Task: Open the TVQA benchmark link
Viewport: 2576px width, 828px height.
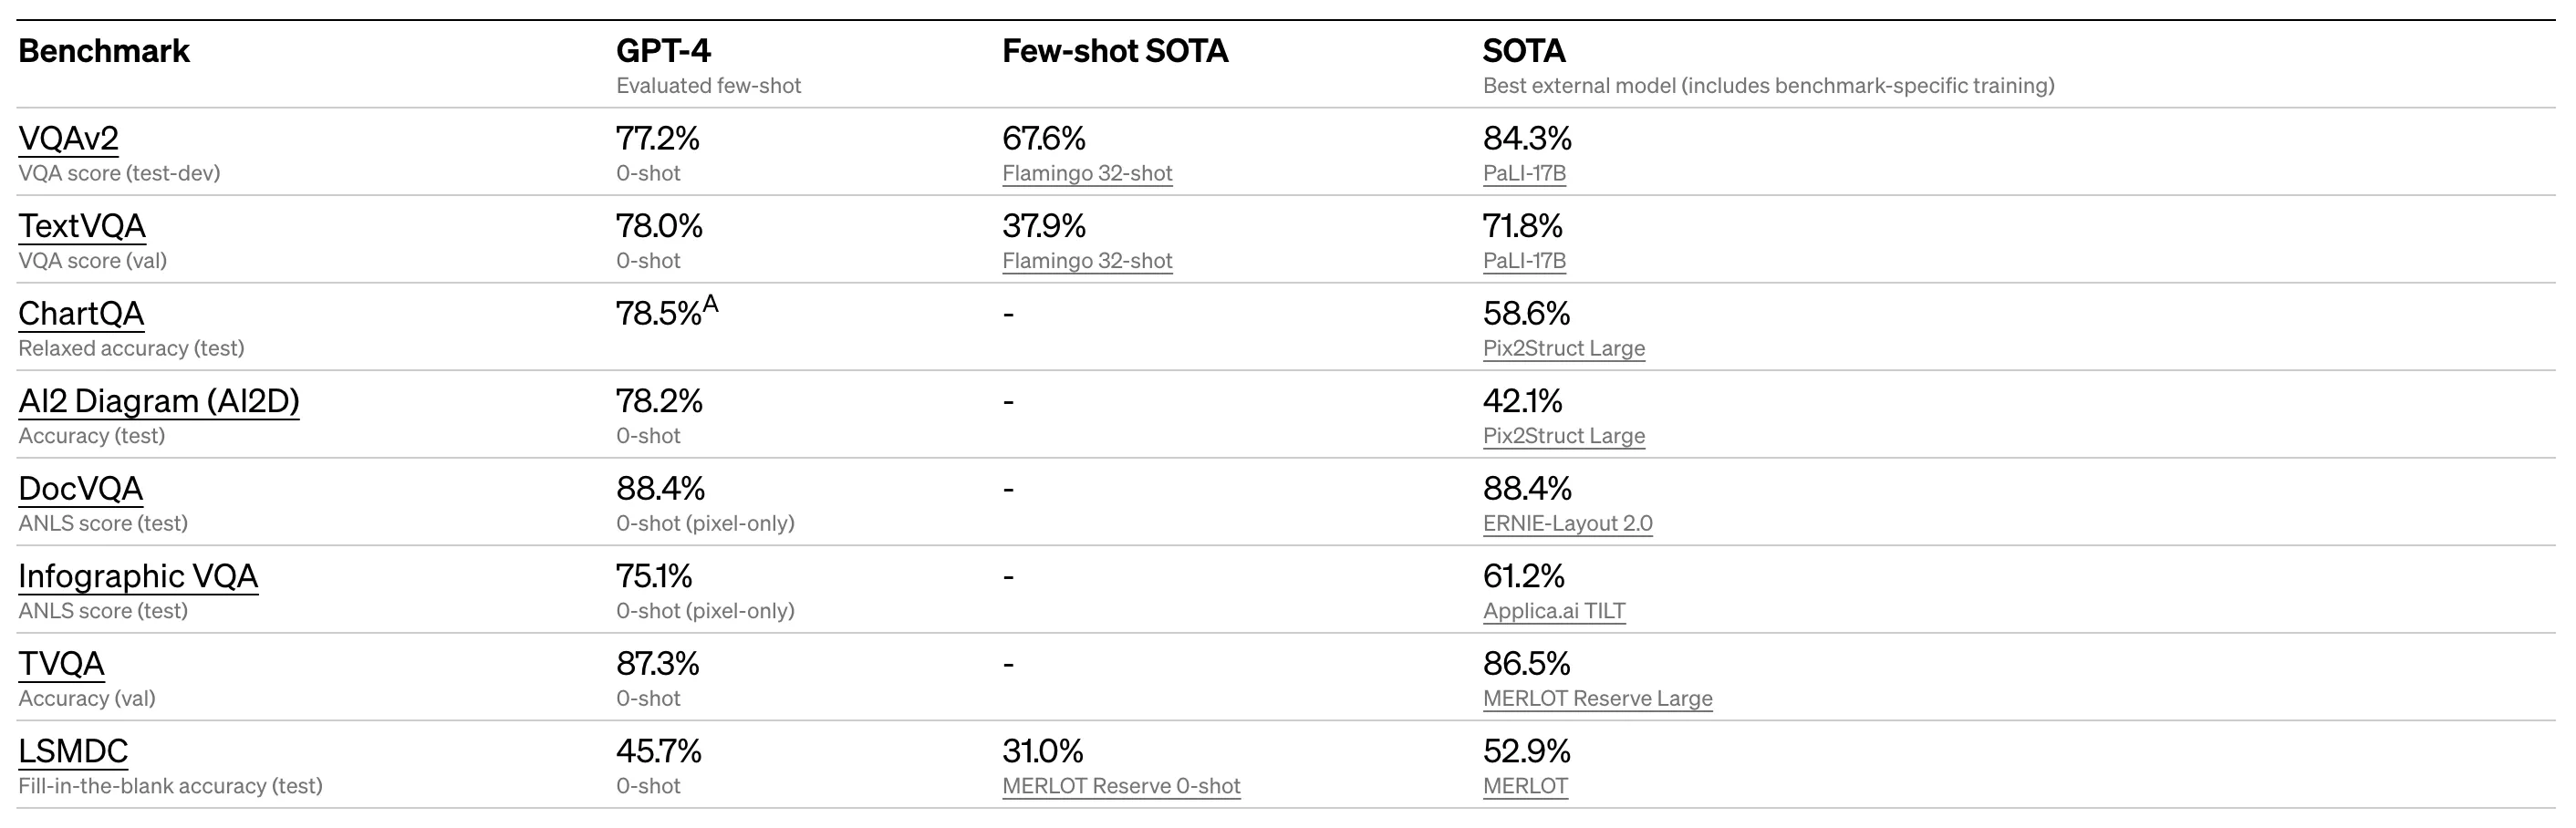Action: coord(61,664)
